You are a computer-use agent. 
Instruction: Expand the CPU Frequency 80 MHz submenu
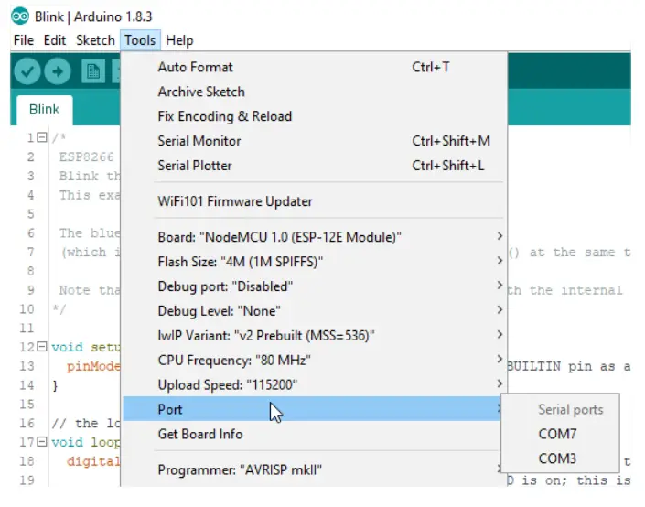(315, 361)
